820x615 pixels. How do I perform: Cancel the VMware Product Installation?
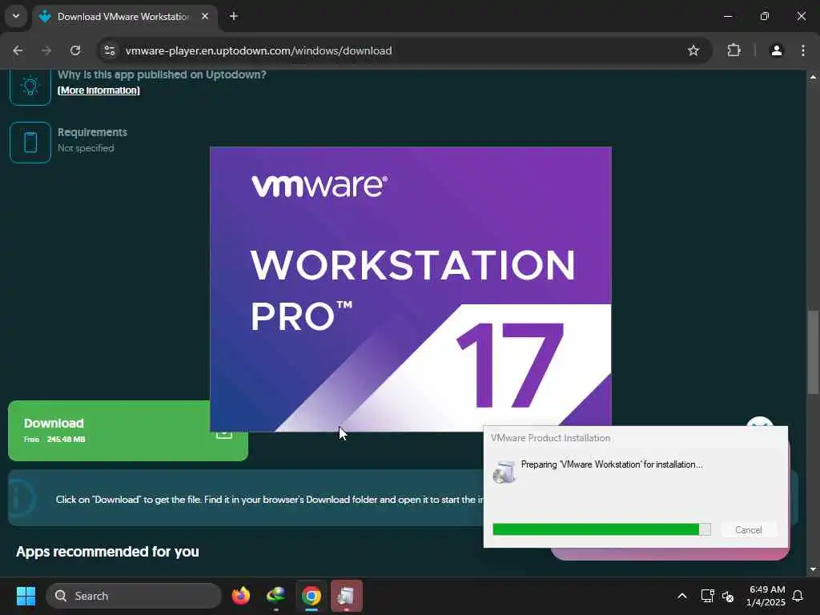click(x=749, y=530)
